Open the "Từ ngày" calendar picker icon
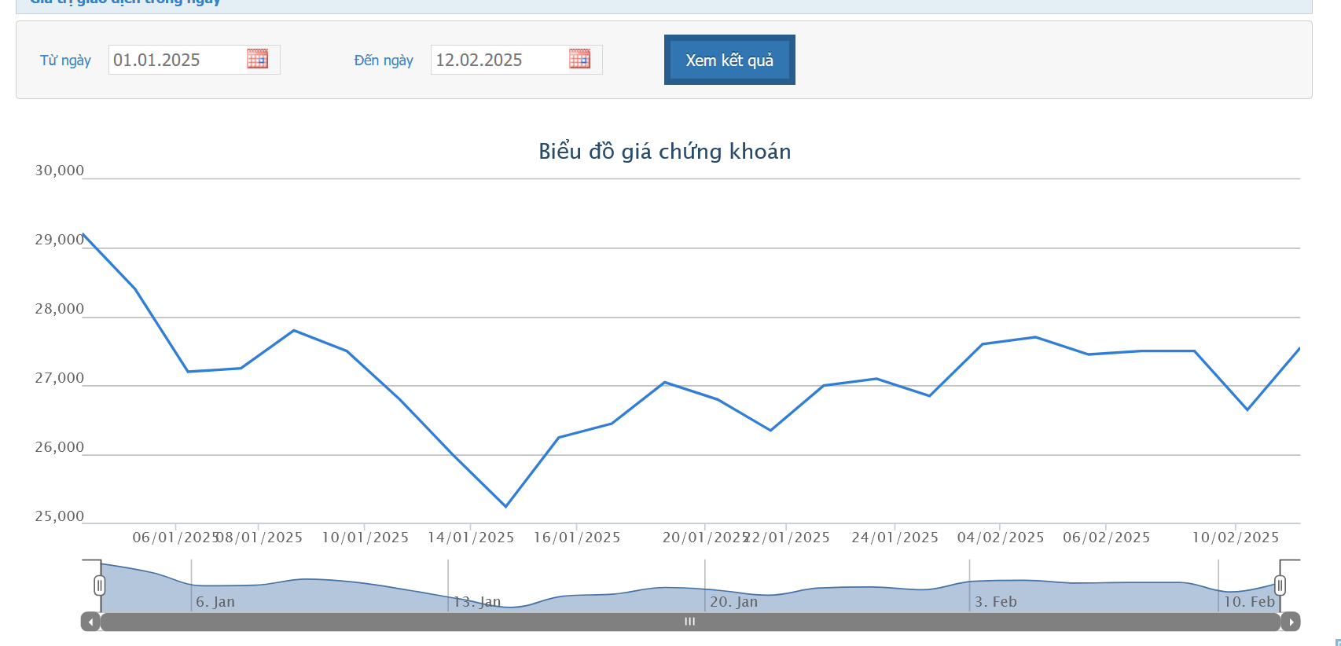Screen dimensions: 1341x646 257,59
